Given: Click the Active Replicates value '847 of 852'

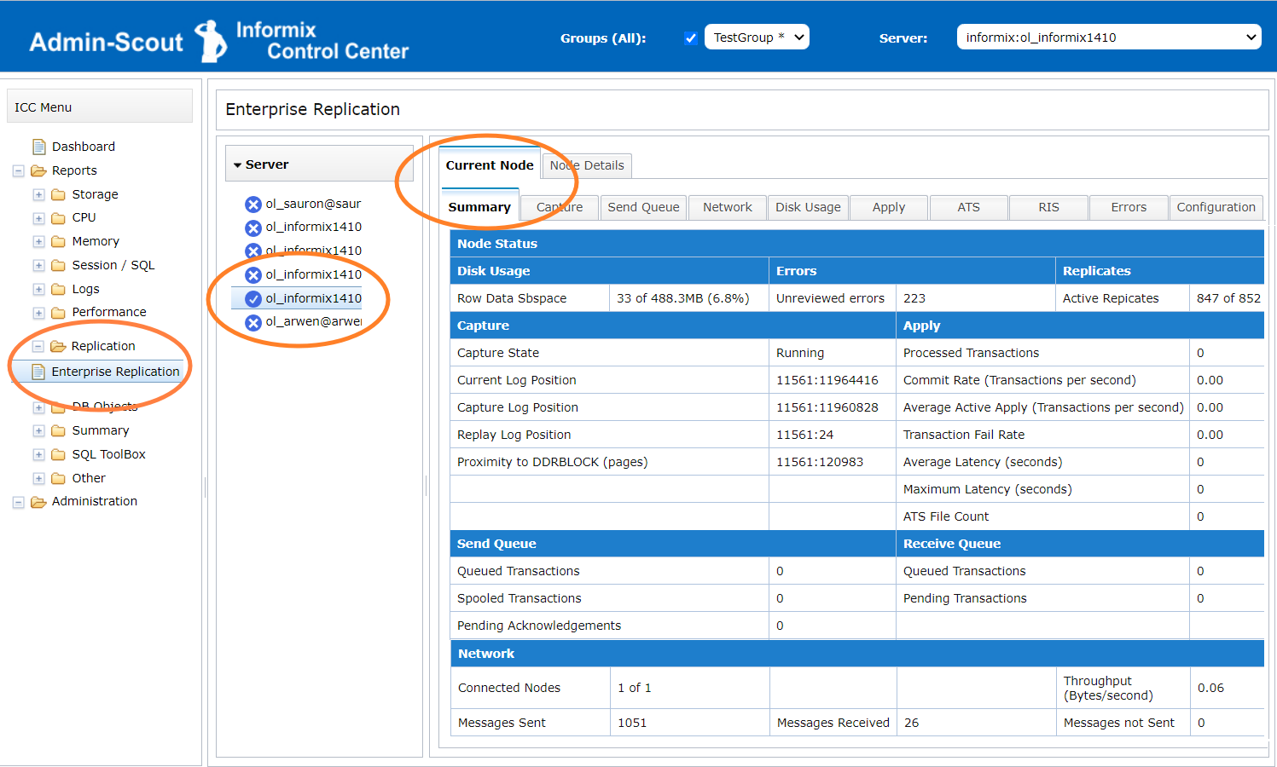Looking at the screenshot, I should coord(1228,298).
